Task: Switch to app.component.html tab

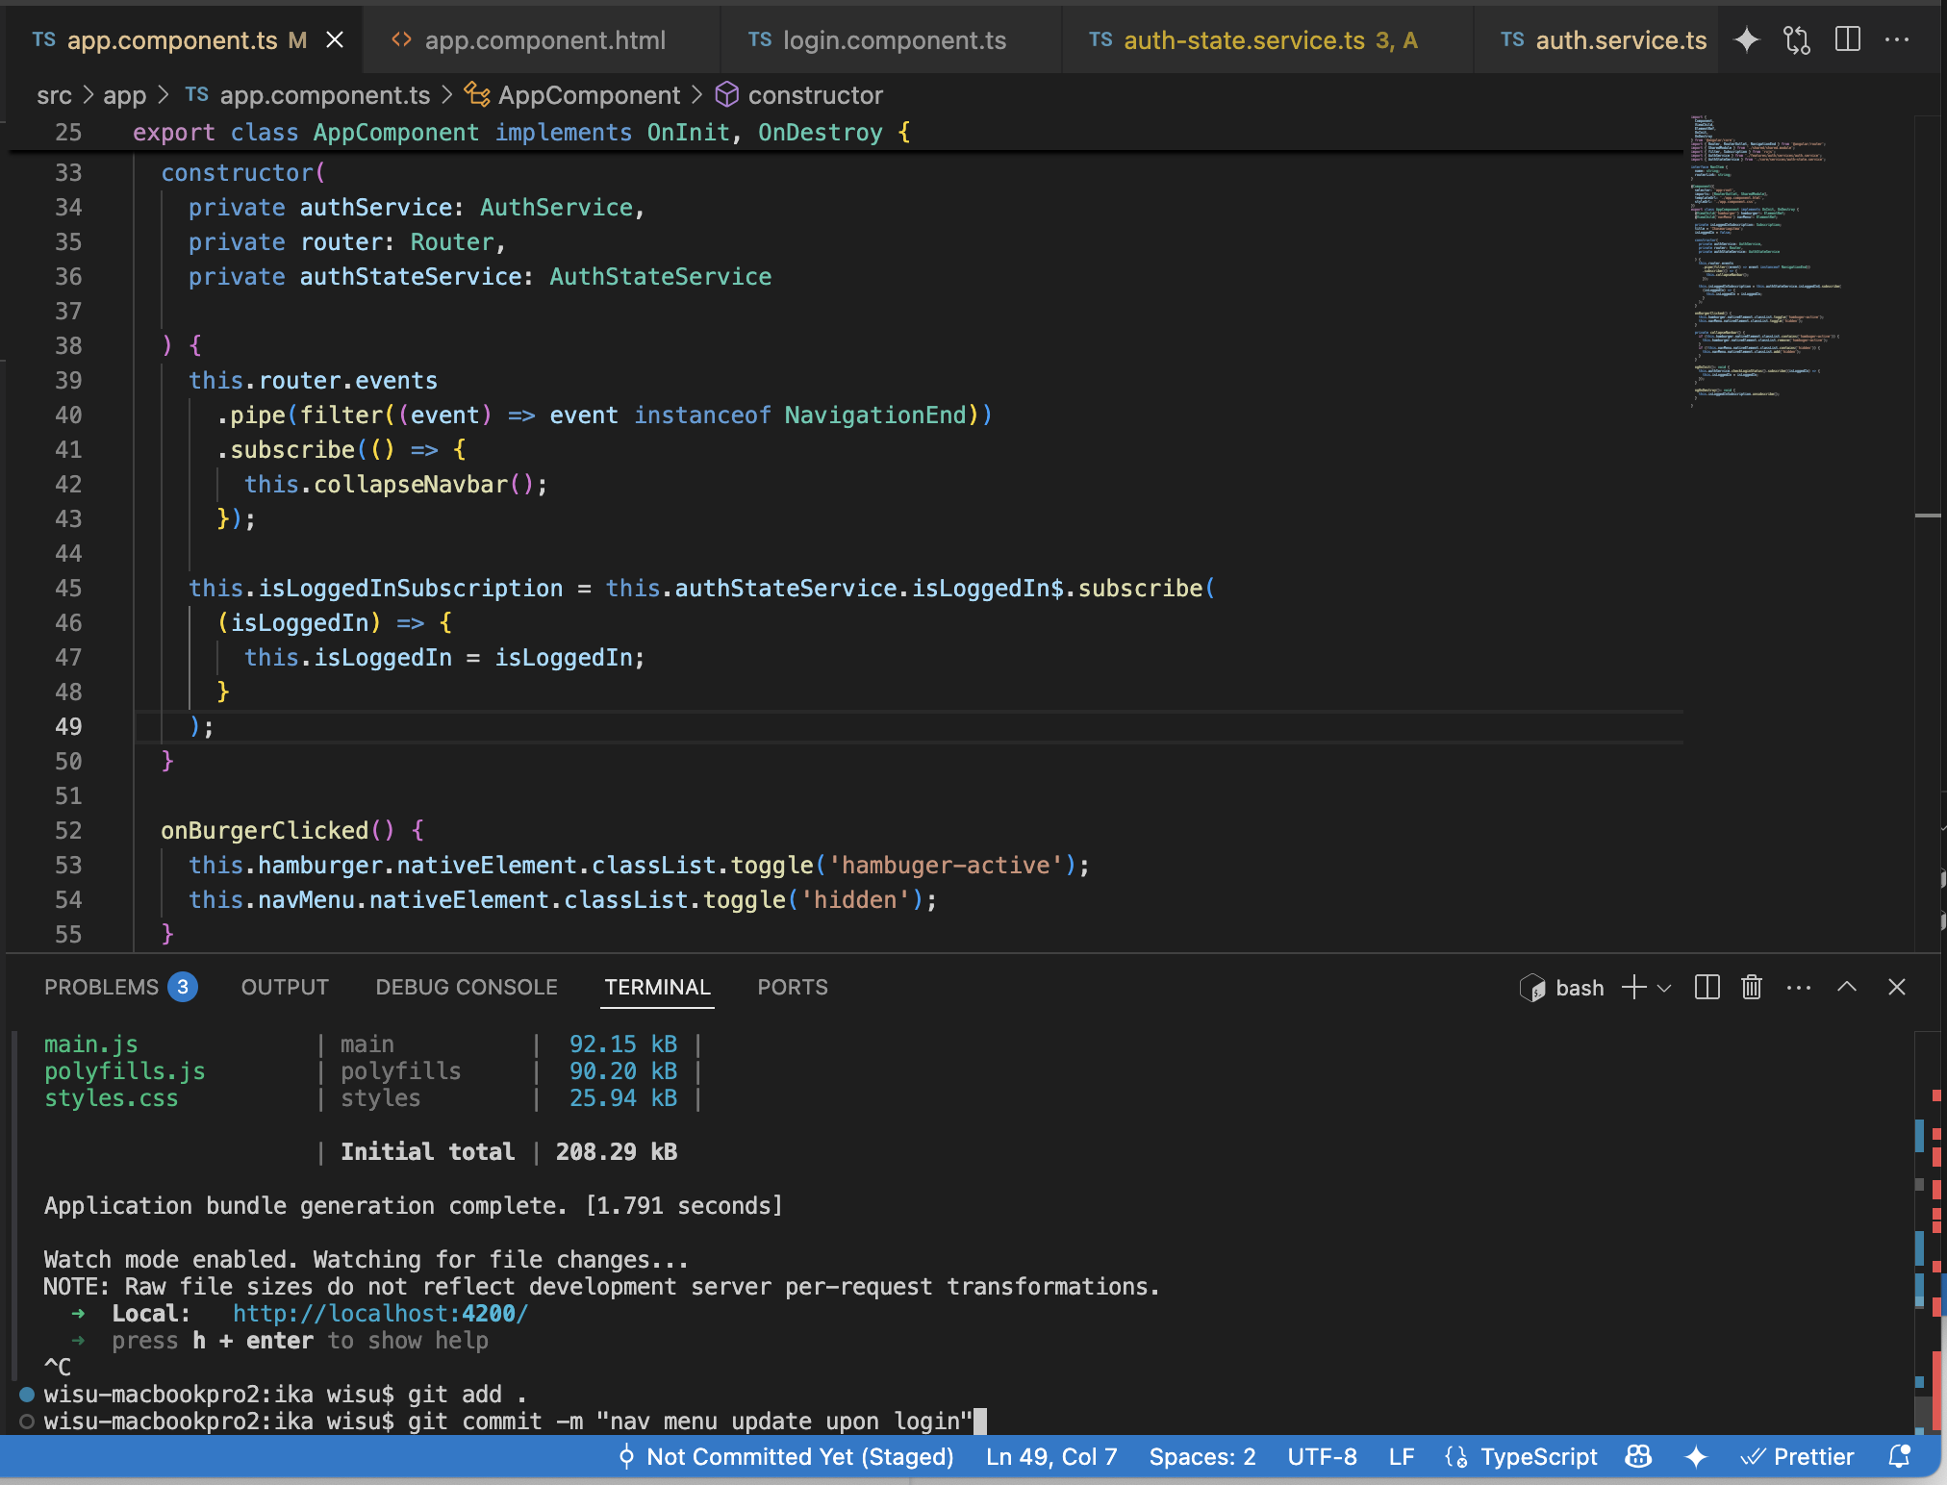Action: pyautogui.click(x=544, y=39)
